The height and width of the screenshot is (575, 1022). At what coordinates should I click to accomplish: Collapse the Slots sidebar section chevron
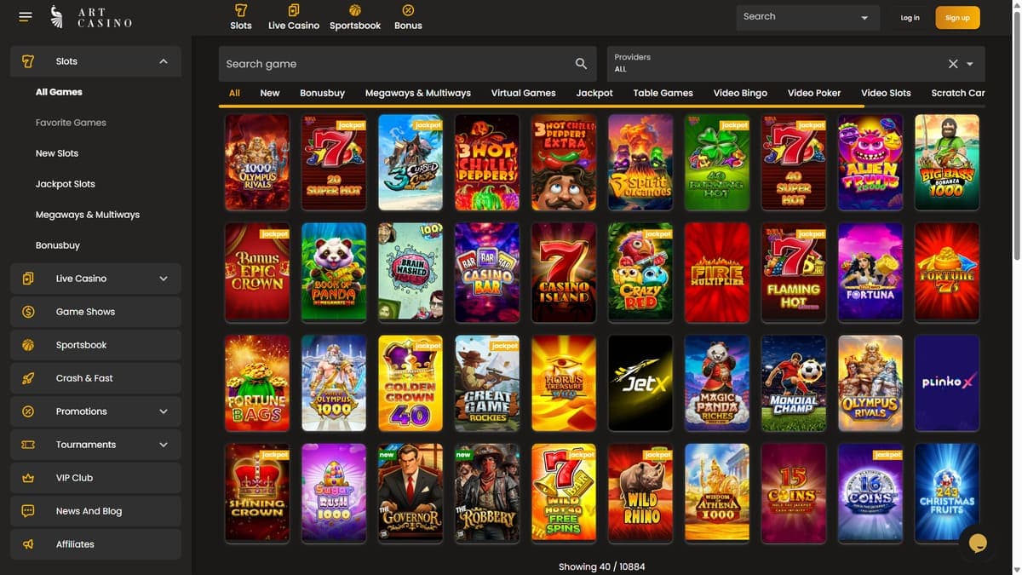(164, 61)
